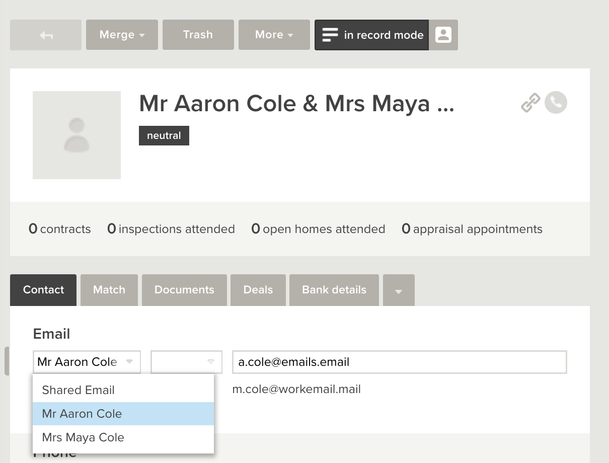Open the Merge dropdown button
Viewport: 609px width, 463px height.
tap(122, 35)
